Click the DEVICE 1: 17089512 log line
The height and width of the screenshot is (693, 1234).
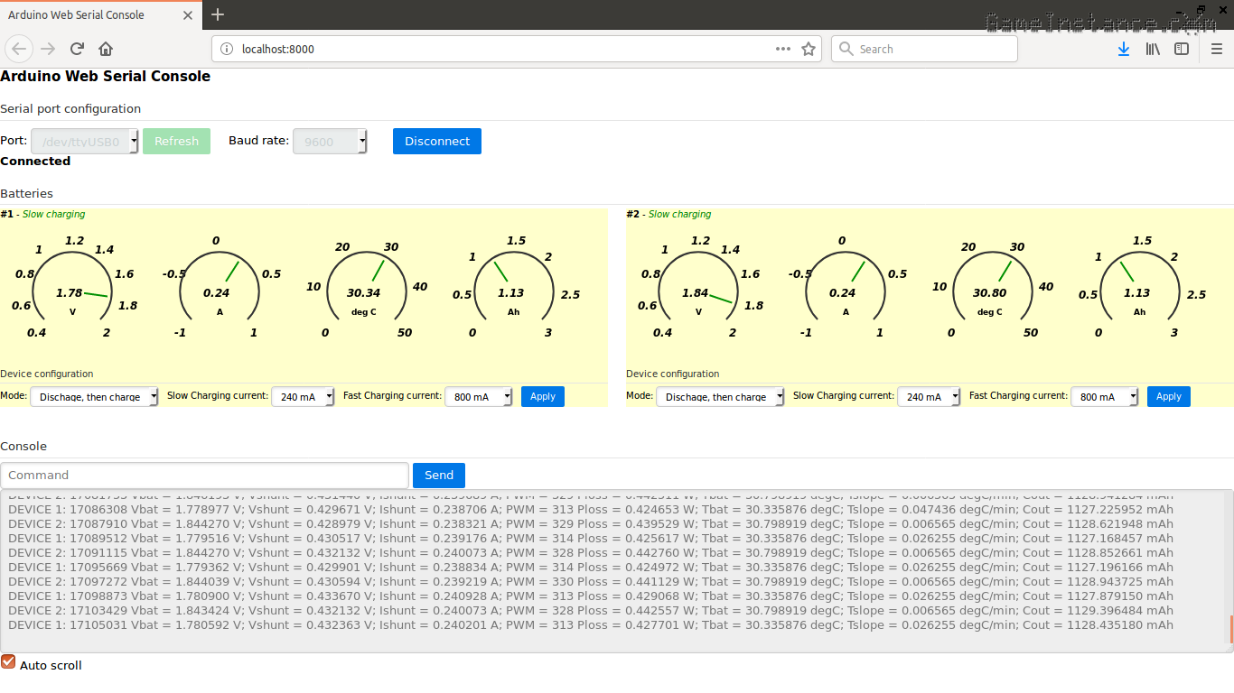[x=591, y=539]
